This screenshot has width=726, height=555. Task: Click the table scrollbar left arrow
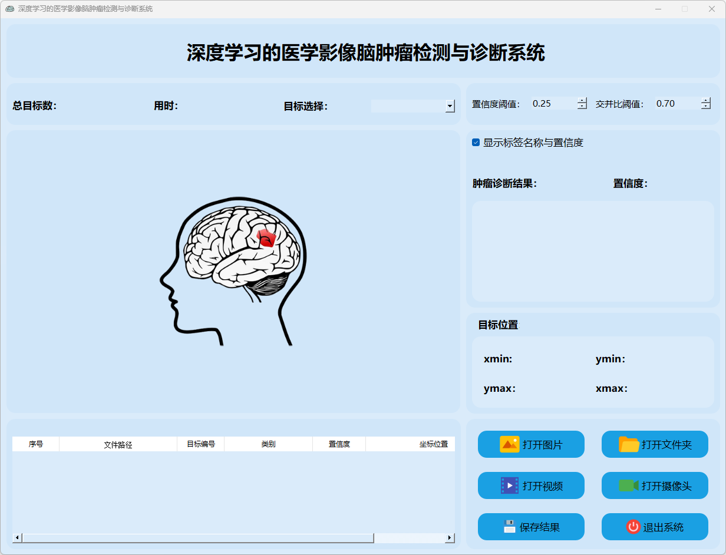(17, 538)
